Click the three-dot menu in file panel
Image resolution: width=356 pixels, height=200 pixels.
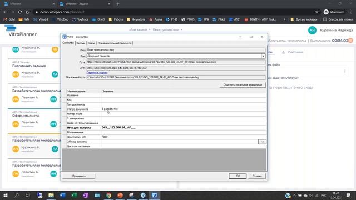click(x=345, y=72)
